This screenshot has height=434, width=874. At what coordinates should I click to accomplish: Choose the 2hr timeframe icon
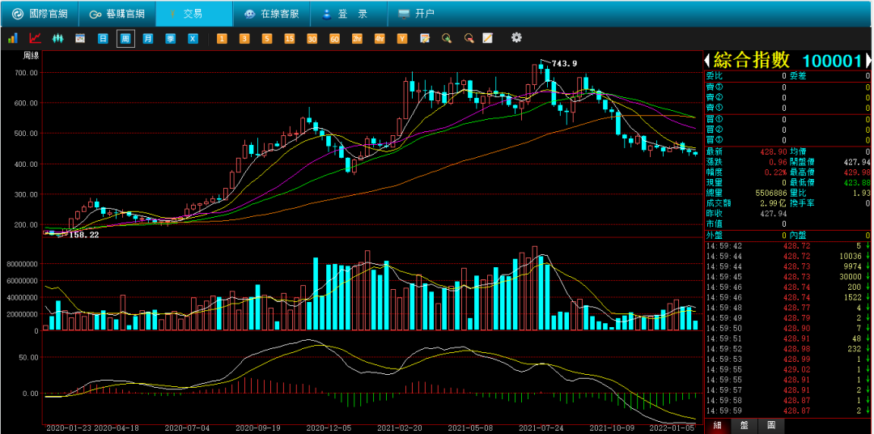(357, 39)
